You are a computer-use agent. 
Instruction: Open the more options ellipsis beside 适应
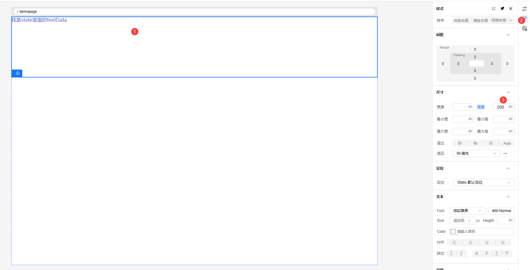[x=505, y=153]
